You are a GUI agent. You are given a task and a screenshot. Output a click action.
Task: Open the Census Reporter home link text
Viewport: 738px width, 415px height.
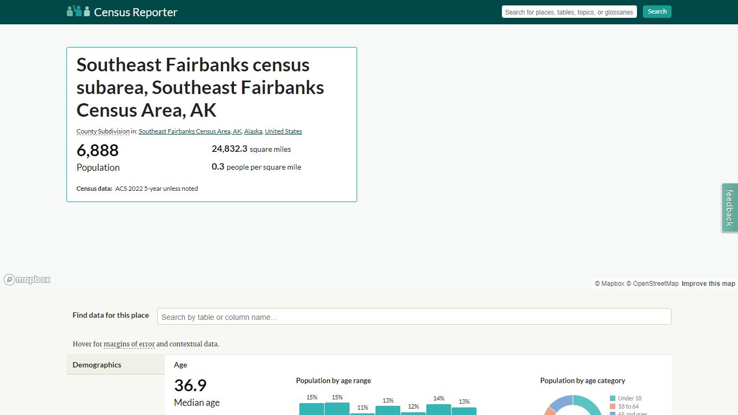click(x=136, y=12)
